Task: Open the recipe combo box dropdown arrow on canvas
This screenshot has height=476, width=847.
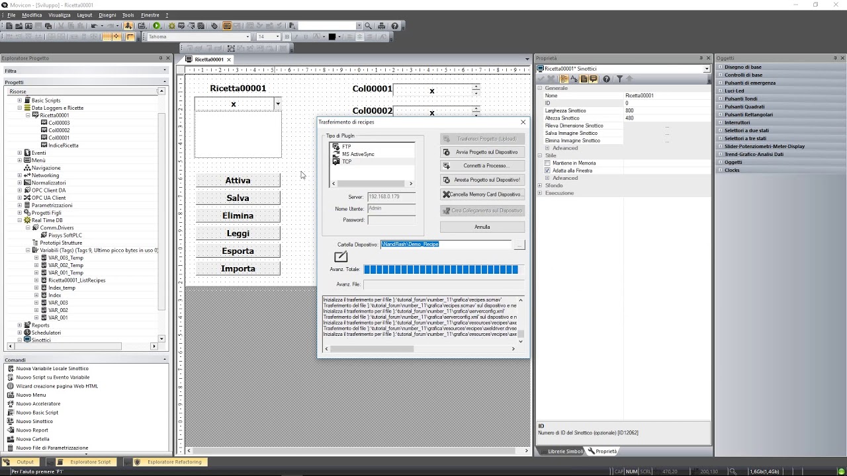Action: [x=278, y=104]
